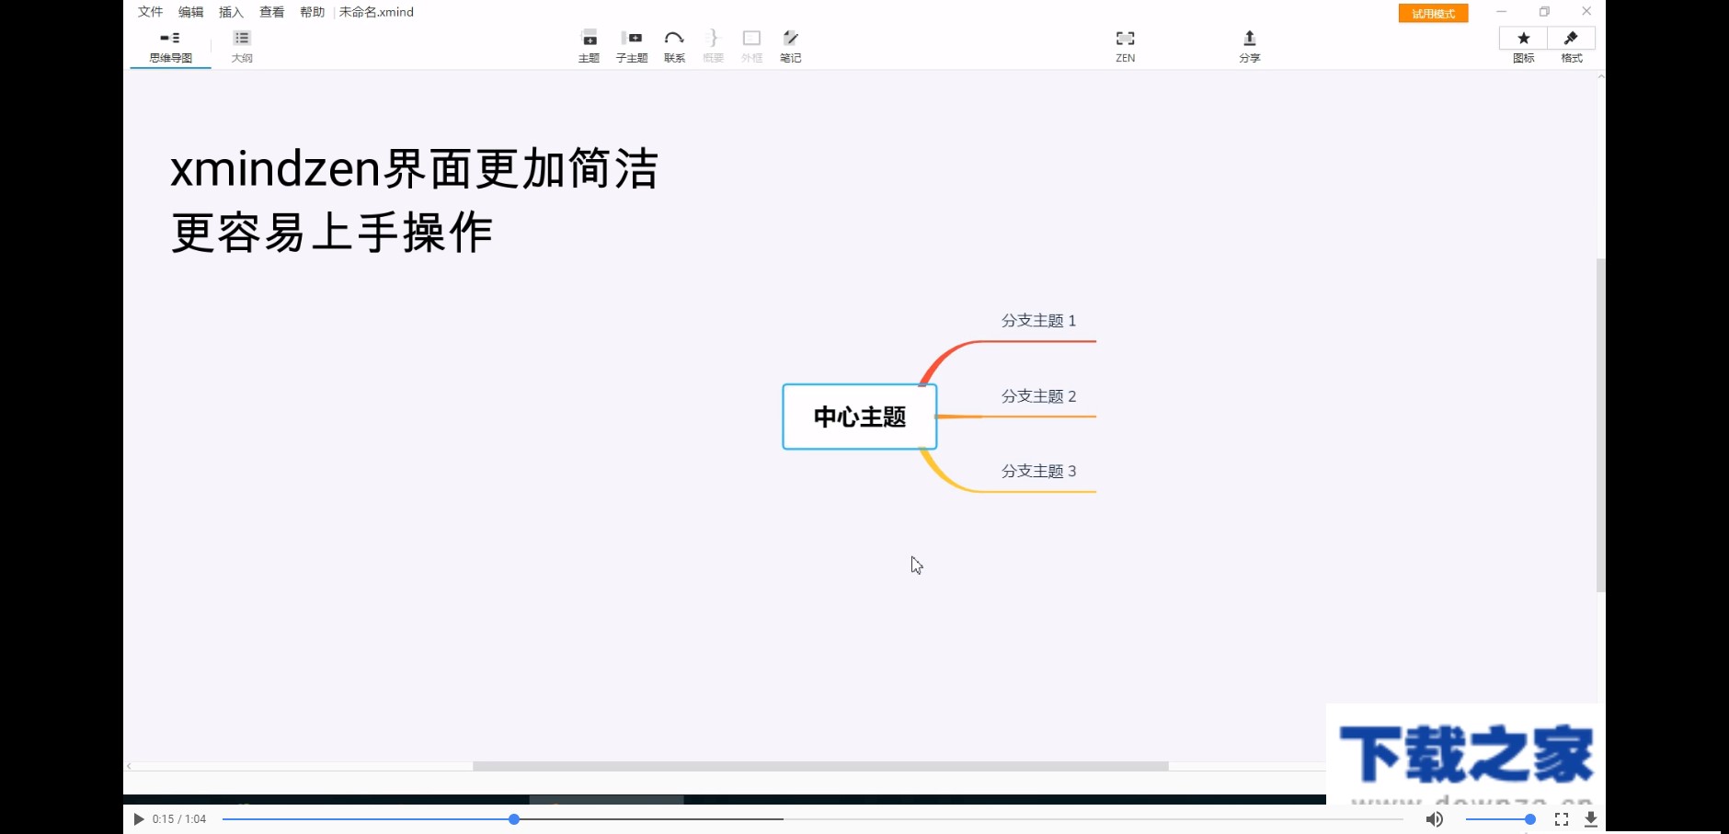1729x834 pixels.
Task: Add a 概要 (summary)
Action: 713,44
